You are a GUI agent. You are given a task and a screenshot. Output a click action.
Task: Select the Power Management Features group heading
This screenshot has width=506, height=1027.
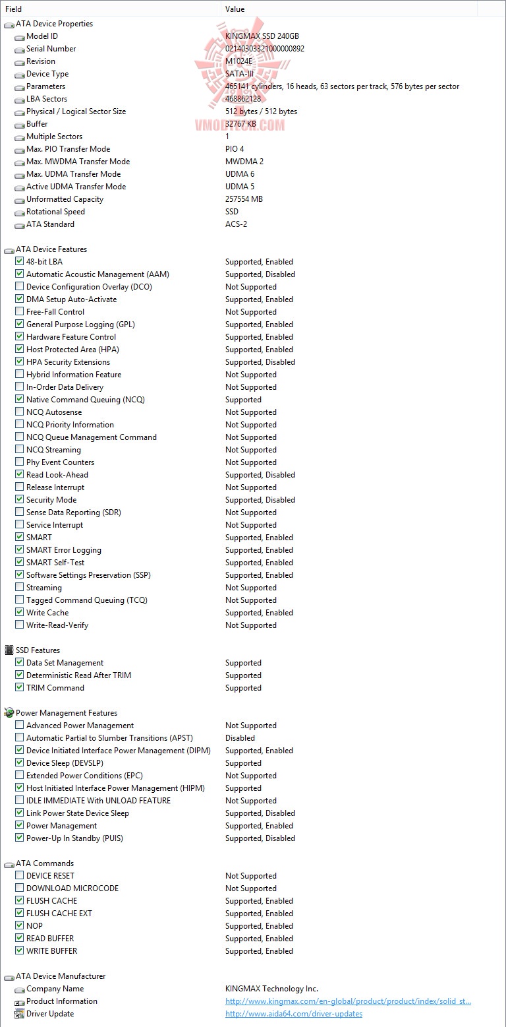[67, 713]
